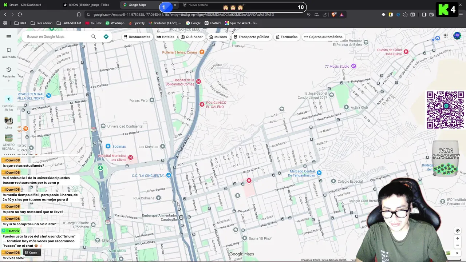Select the Cajeros automáticos chip

[x=323, y=37]
